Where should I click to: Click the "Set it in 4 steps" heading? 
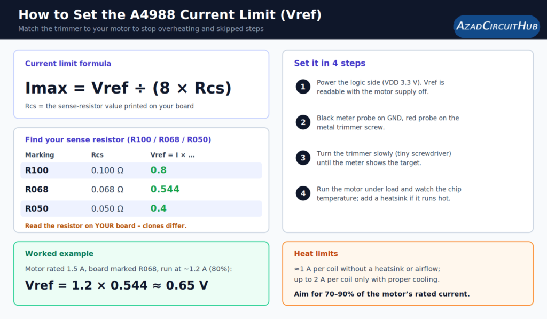pyautogui.click(x=330, y=63)
